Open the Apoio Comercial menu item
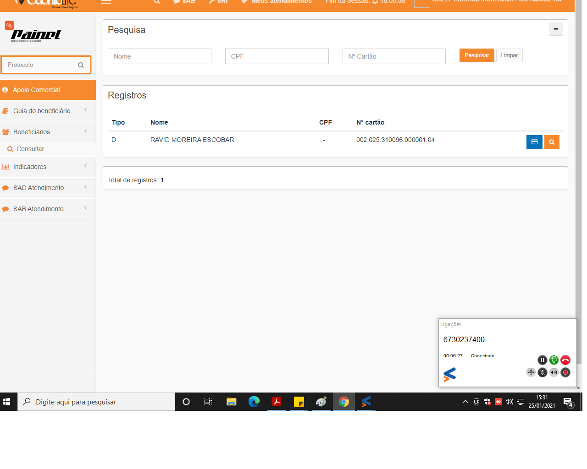The width and height of the screenshot is (587, 469). point(37,90)
